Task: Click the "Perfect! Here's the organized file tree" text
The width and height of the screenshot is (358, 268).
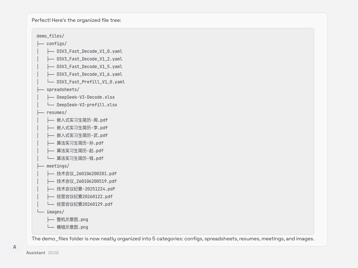Action: click(x=76, y=20)
